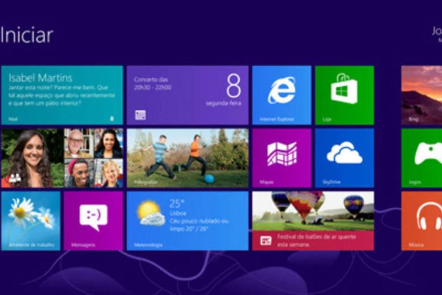The image size is (442, 295).
Task: Click the '25°' temperature reading
Action: pos(177,203)
